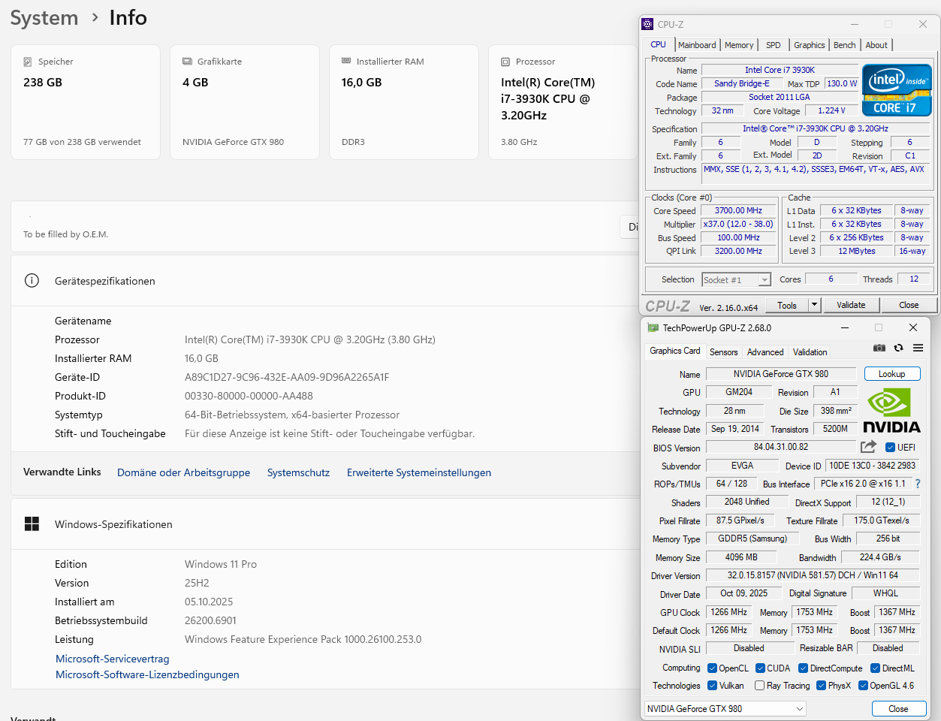This screenshot has height=721, width=941.
Task: Click Core Speed field 3700.00 MHz
Action: tap(738, 211)
